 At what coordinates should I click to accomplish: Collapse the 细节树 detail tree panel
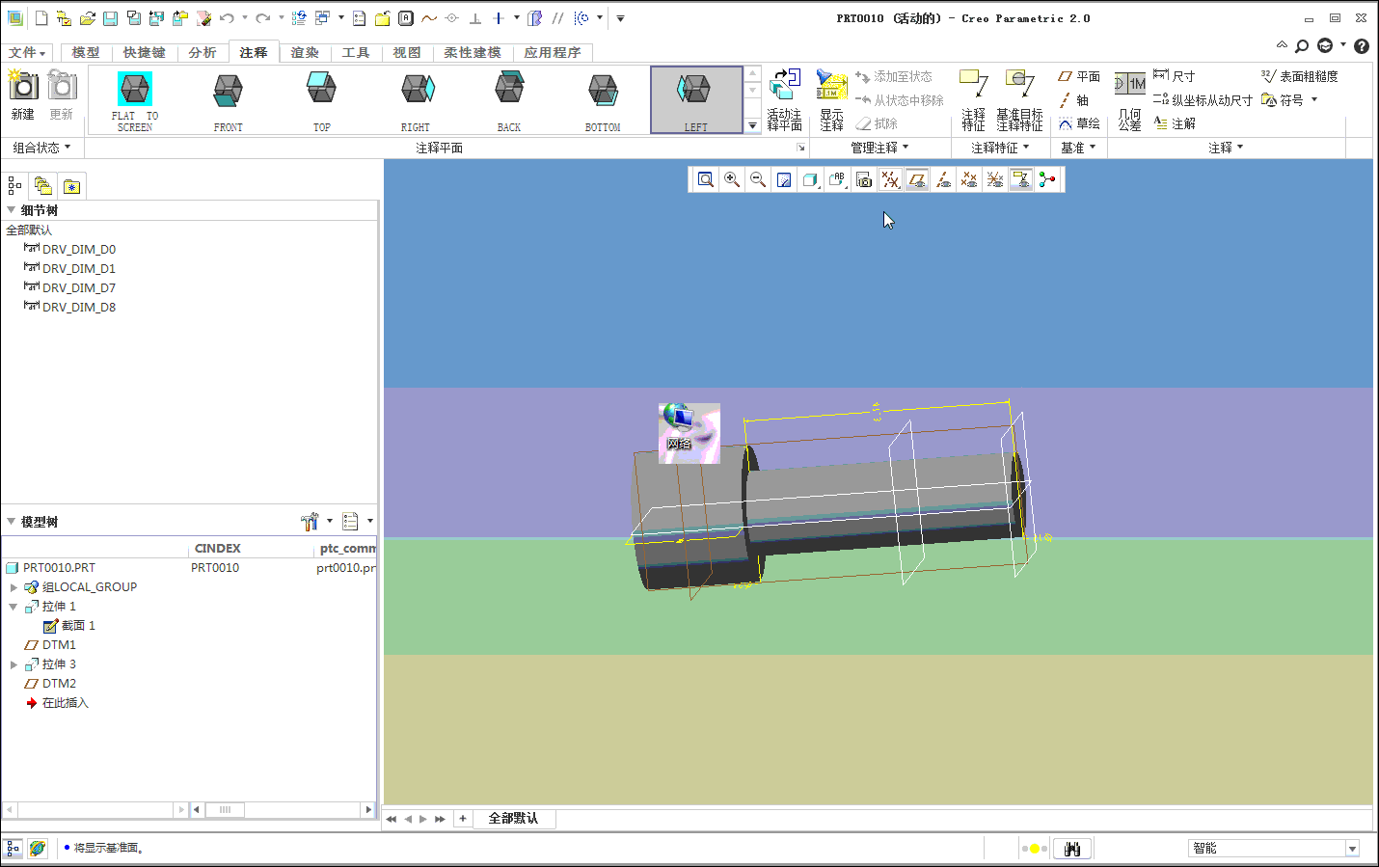pyautogui.click(x=12, y=210)
